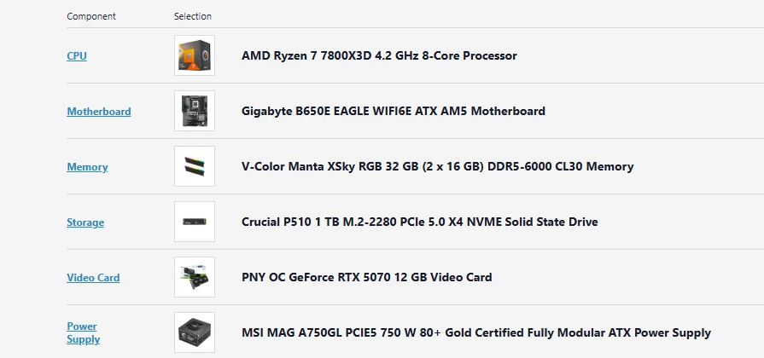Click the Gigabyte motherboard thumbnail image
This screenshot has width=764, height=358.
(x=195, y=111)
